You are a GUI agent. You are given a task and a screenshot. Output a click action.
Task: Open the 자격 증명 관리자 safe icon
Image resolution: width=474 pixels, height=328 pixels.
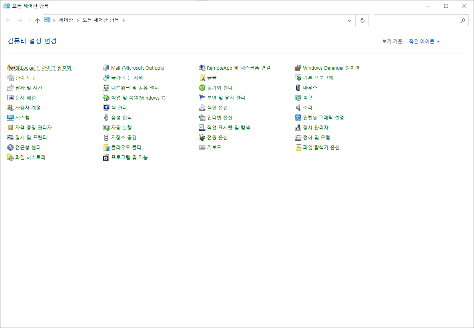click(x=10, y=128)
